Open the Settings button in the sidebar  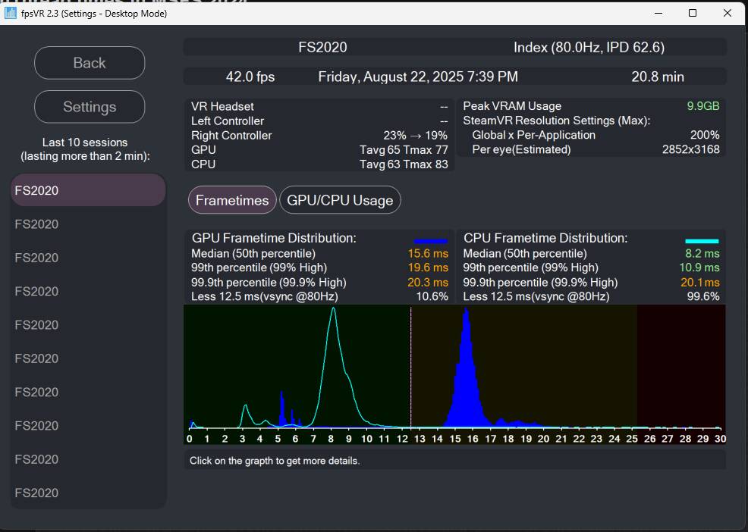click(x=90, y=107)
